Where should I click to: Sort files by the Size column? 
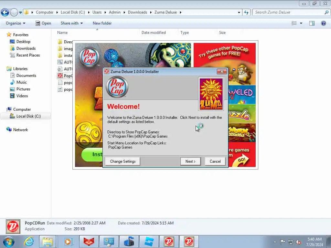(x=222, y=33)
